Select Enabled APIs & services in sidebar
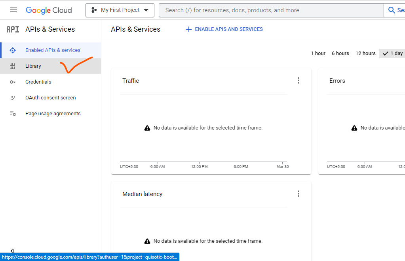Image resolution: width=405 pixels, height=261 pixels. point(51,50)
